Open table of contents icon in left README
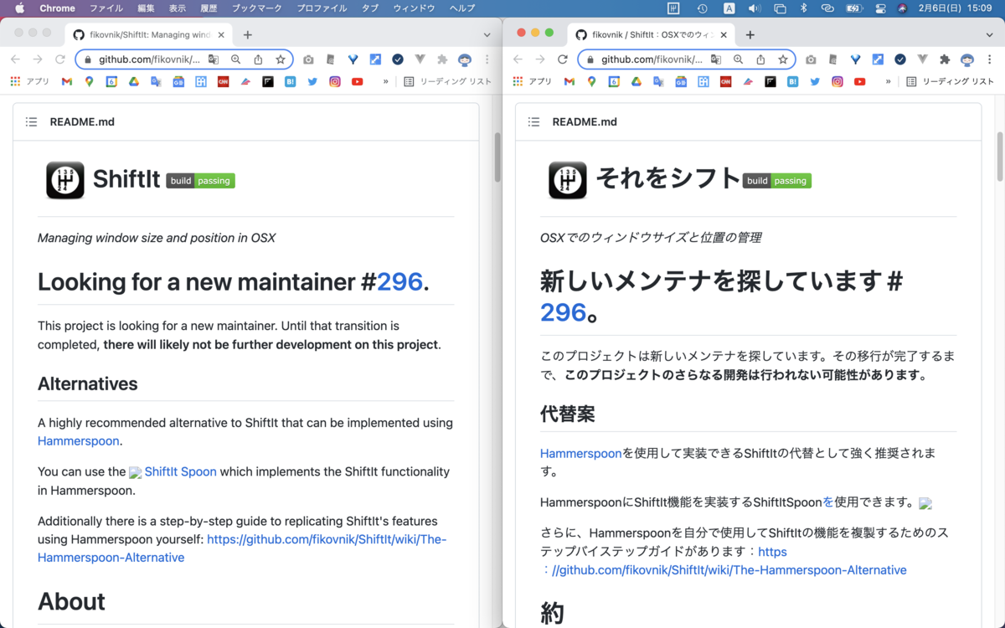This screenshot has width=1005, height=628. pyautogui.click(x=31, y=121)
